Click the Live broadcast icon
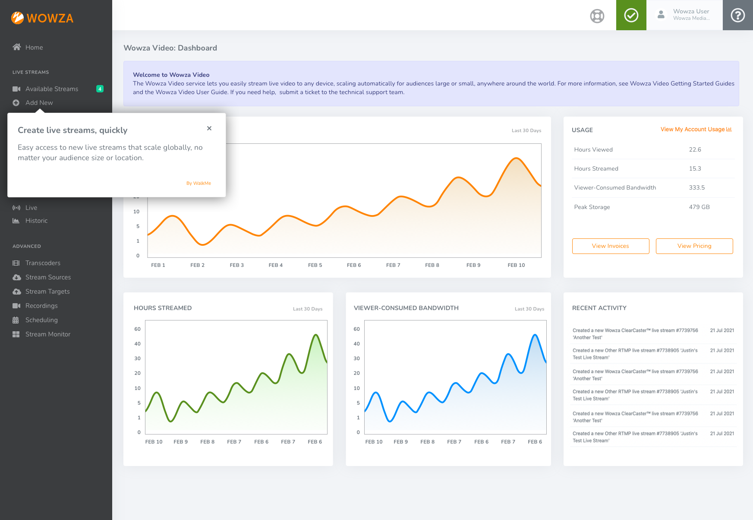753x520 pixels. (x=16, y=208)
